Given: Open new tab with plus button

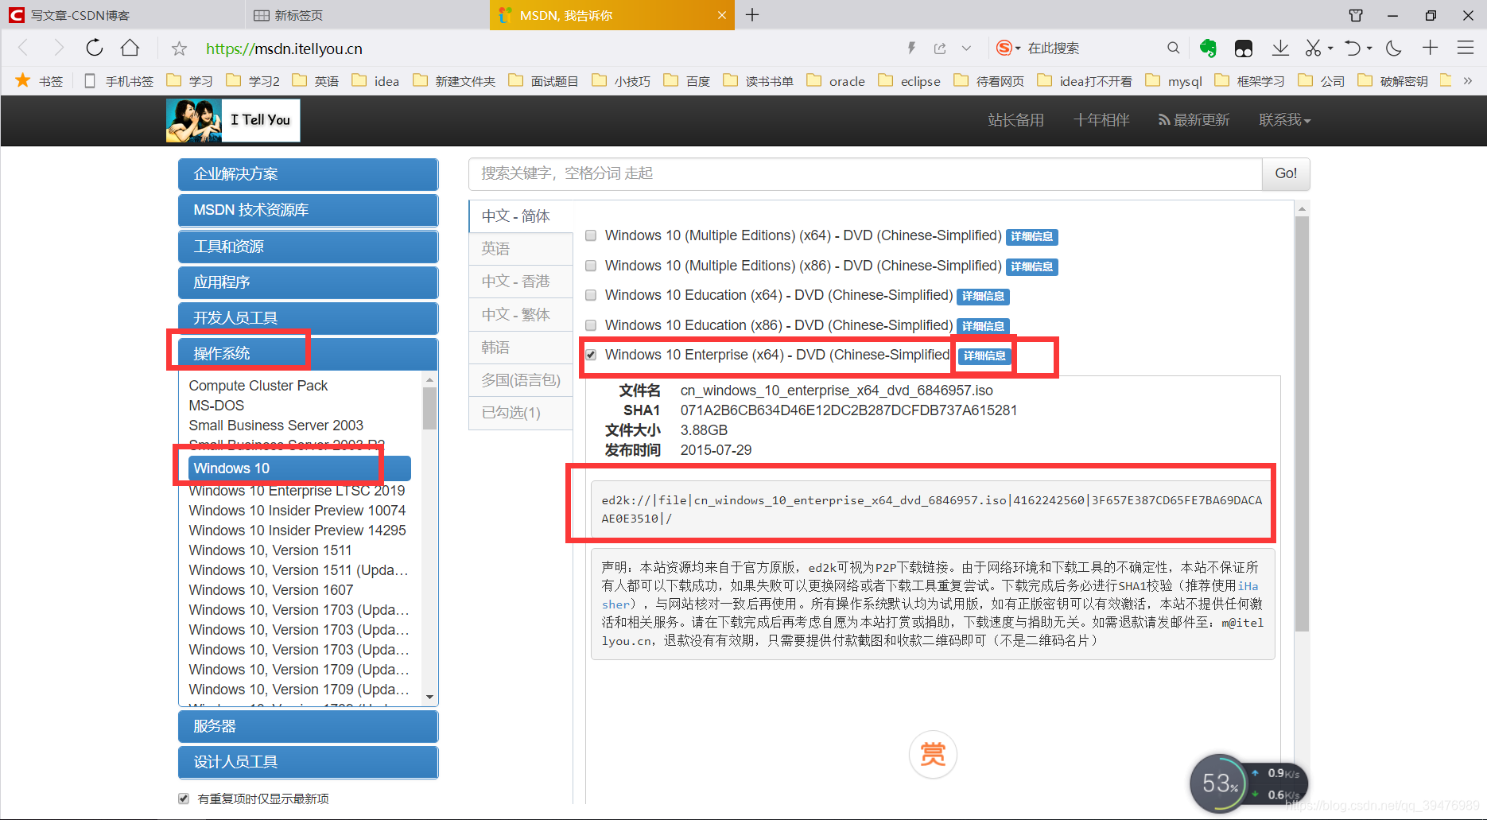Looking at the screenshot, I should pos(752,14).
